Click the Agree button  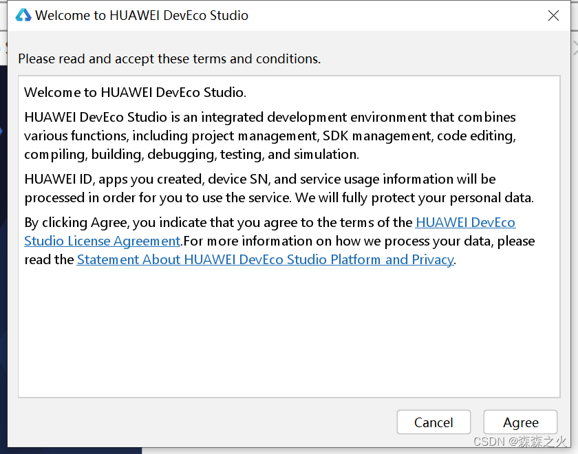(x=520, y=422)
